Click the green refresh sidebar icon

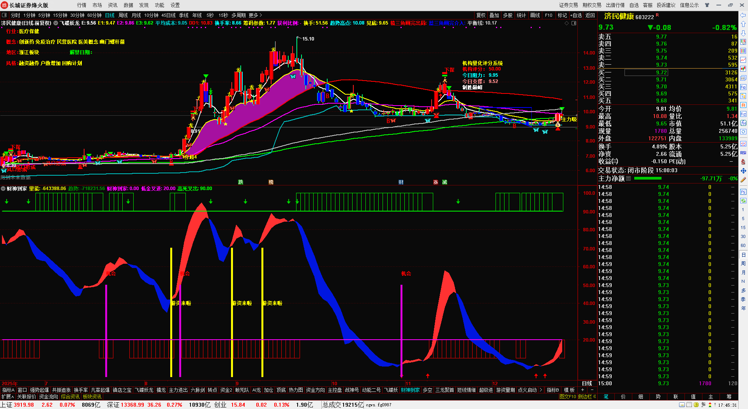[x=743, y=201]
